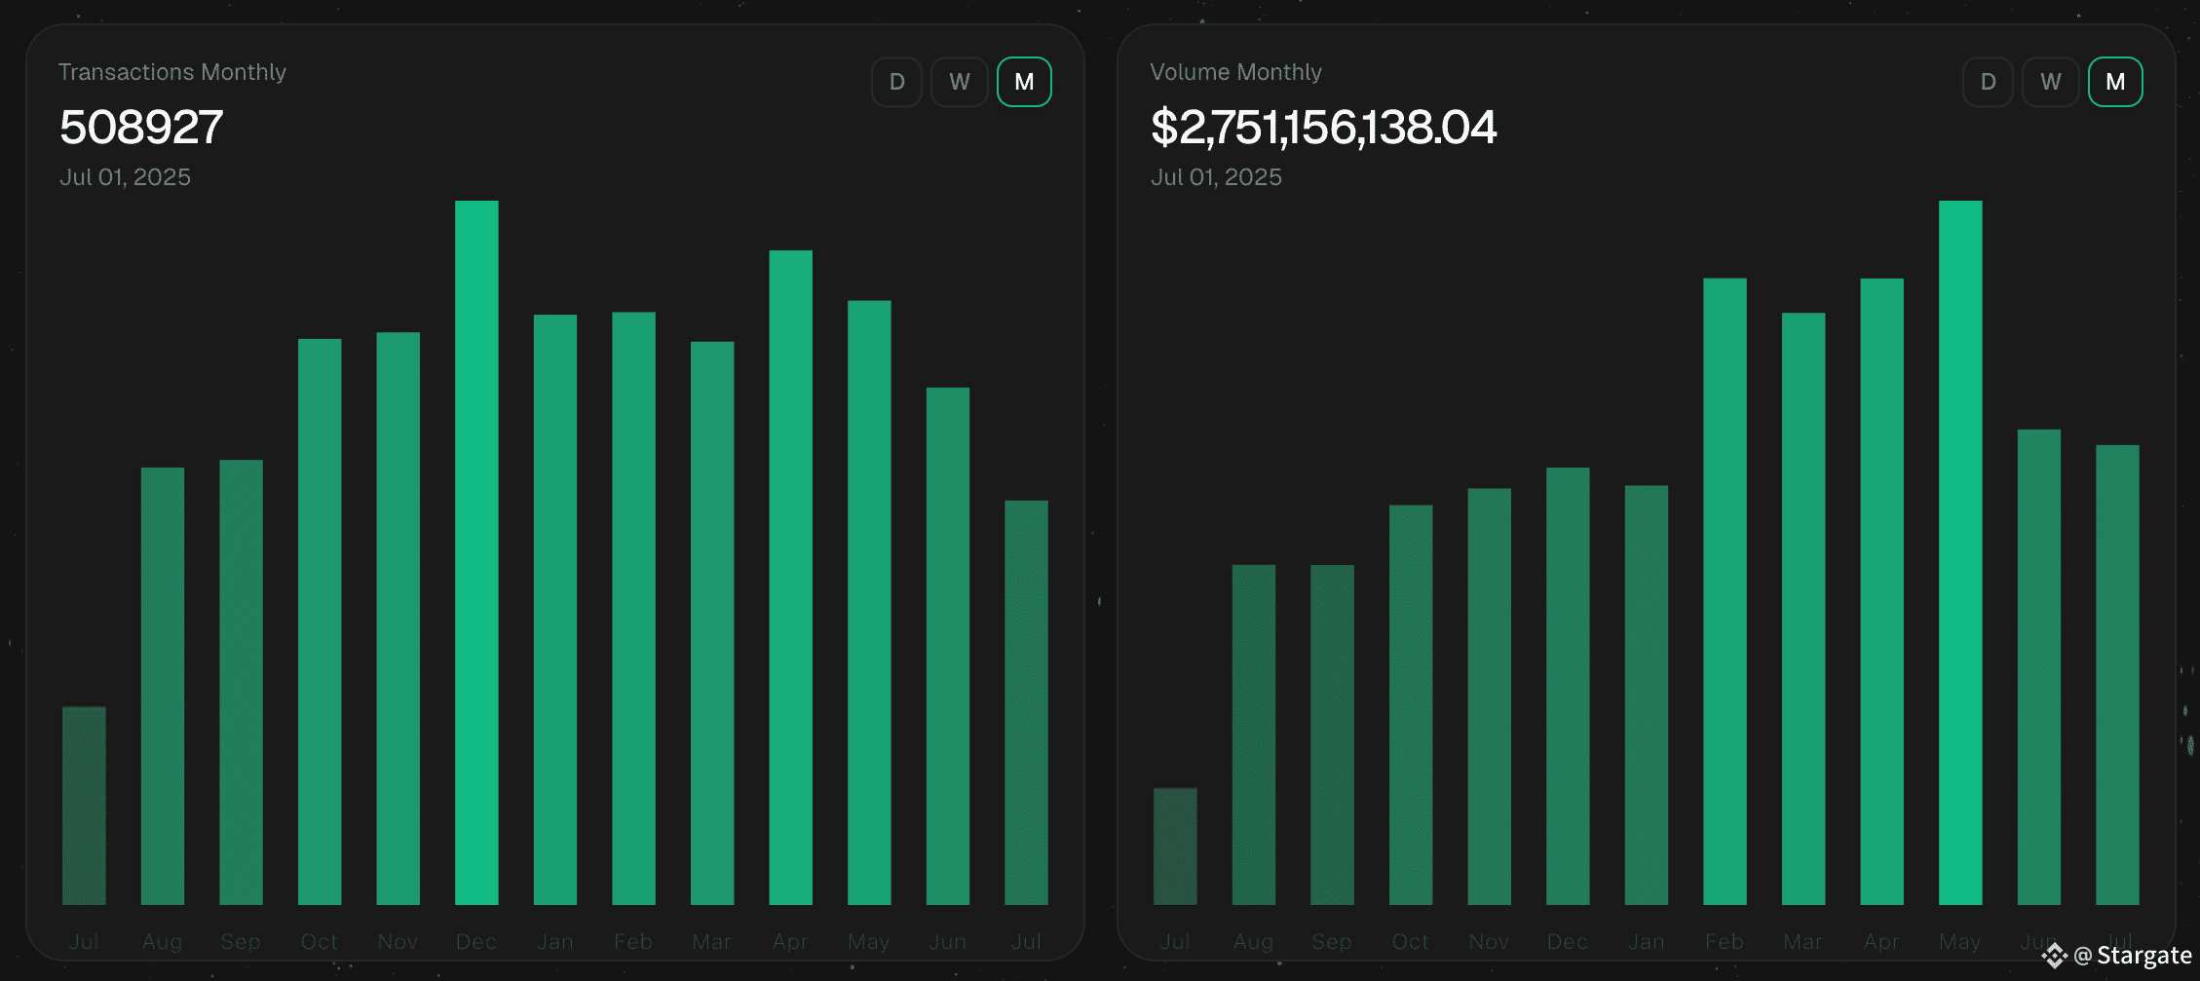Click the Sep bar in Transactions chart
The image size is (2200, 981).
coord(241,682)
